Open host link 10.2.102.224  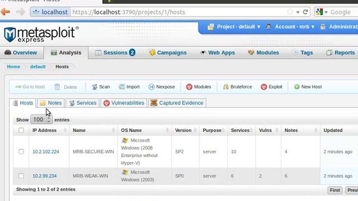tap(46, 152)
